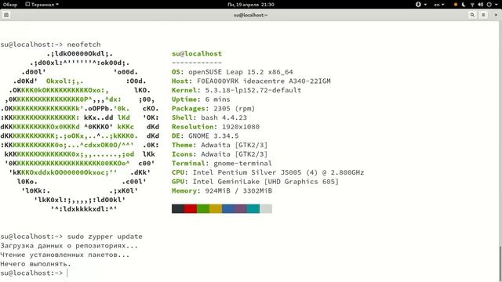Click the night light moon icon
Viewport: 502px width, 282px height.
click(x=464, y=5)
